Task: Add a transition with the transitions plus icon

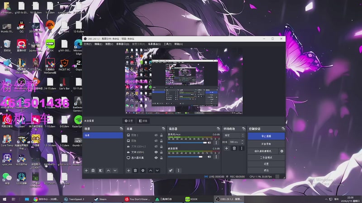Action: [x=227, y=148]
